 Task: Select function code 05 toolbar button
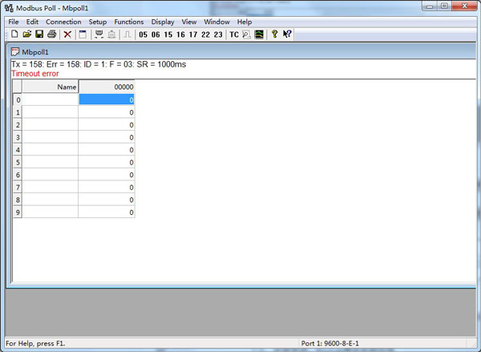tap(143, 34)
